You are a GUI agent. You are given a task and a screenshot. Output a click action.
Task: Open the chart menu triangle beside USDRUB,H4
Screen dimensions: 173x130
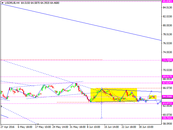click(2, 3)
